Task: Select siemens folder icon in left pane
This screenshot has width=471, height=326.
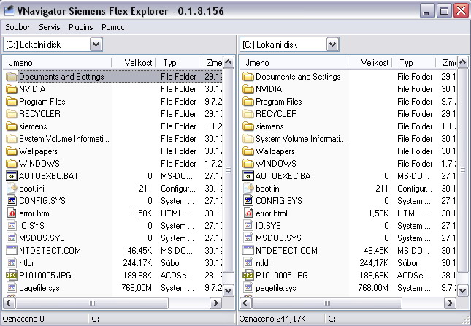Action: pos(12,126)
